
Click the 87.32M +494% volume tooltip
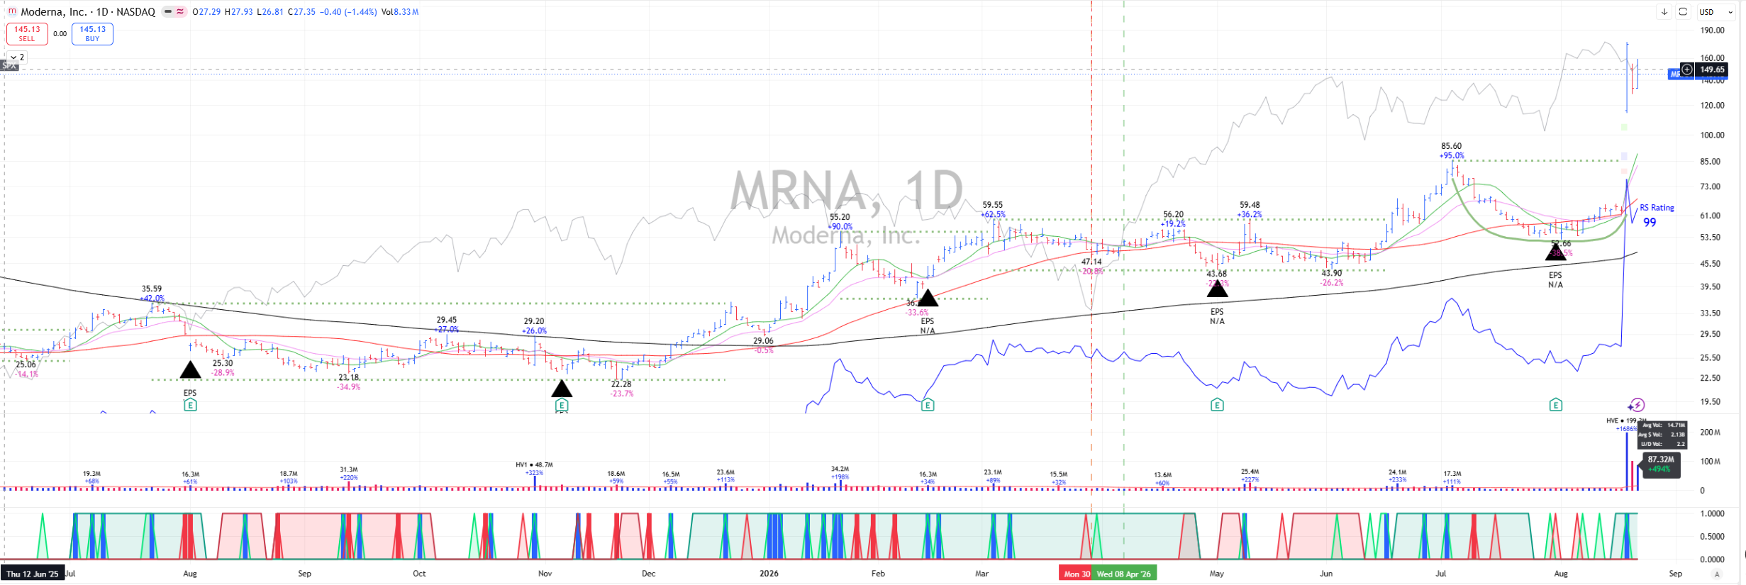(x=1660, y=464)
